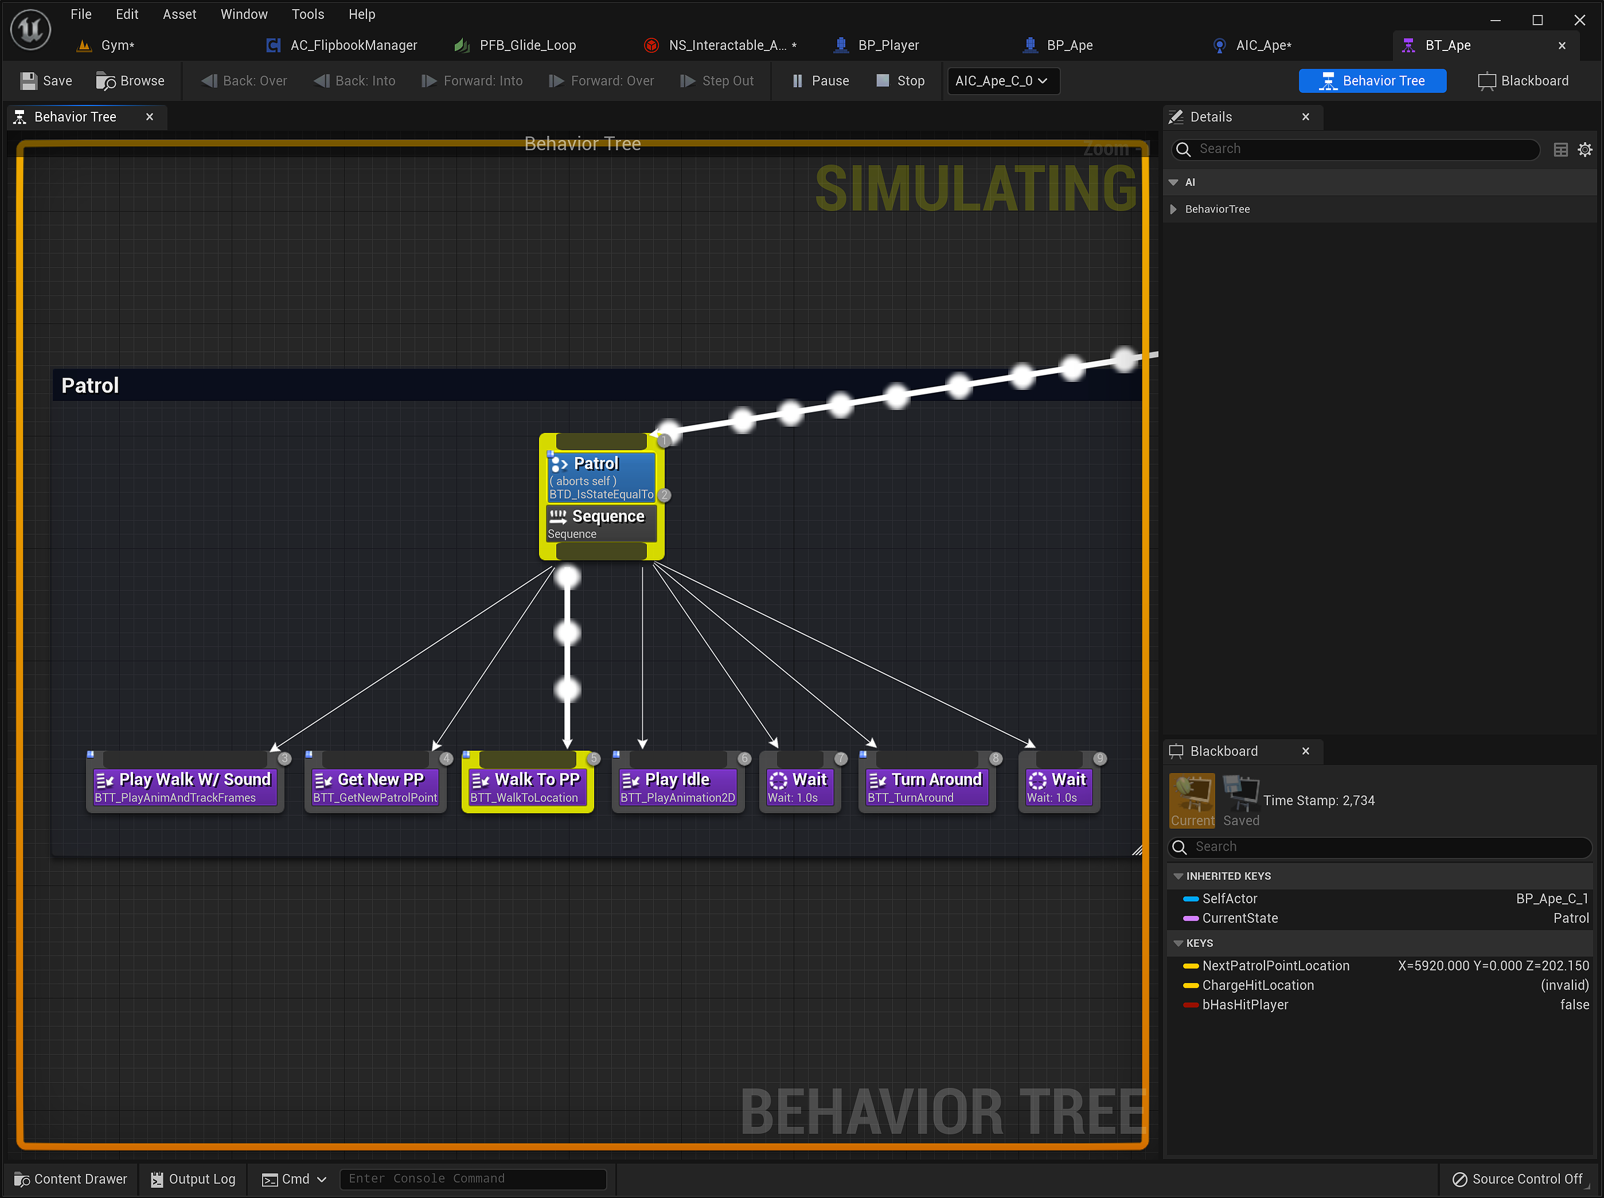Enable the Behavior Tree mode
Viewport: 1604px width, 1198px height.
pyautogui.click(x=1372, y=80)
